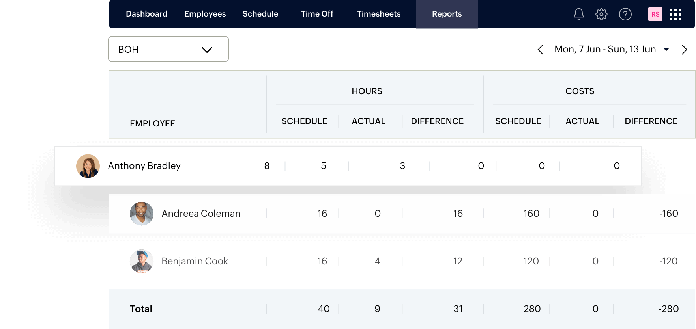Click Benjamin Cook's hours difference 12
The height and width of the screenshot is (329, 696).
[x=458, y=261]
